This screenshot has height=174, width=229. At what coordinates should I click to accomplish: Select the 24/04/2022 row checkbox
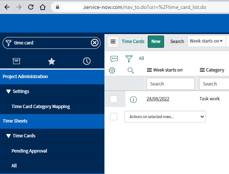[114, 99]
